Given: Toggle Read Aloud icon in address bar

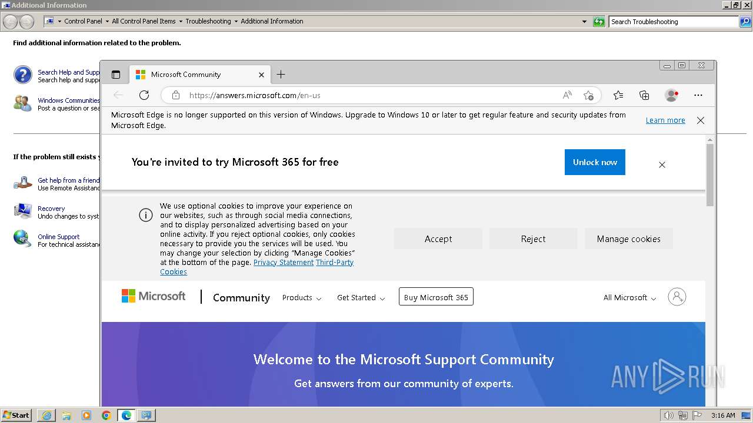Looking at the screenshot, I should (x=567, y=95).
